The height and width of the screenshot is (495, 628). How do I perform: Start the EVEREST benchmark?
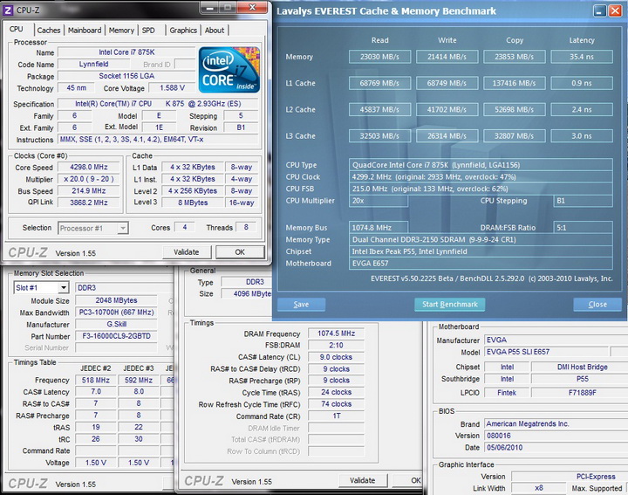449,305
